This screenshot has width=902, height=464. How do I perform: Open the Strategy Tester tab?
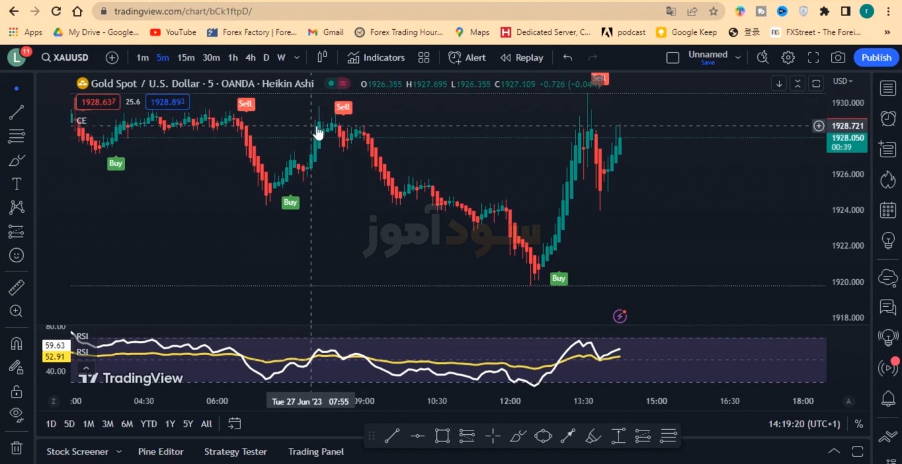point(235,452)
